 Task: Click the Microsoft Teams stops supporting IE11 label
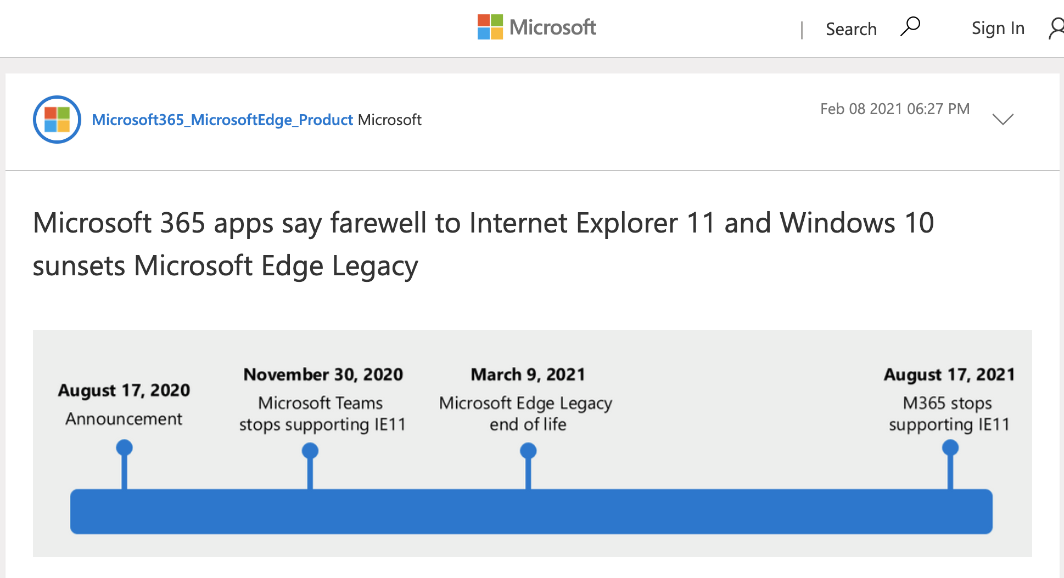click(322, 413)
